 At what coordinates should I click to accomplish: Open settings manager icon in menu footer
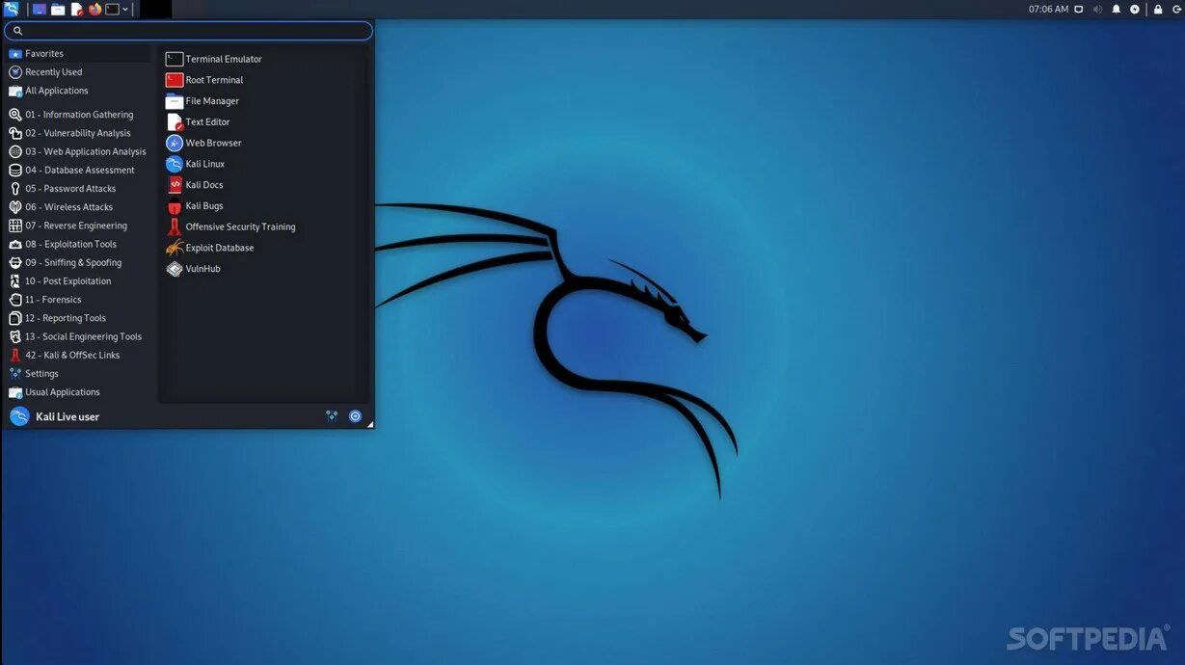(332, 416)
